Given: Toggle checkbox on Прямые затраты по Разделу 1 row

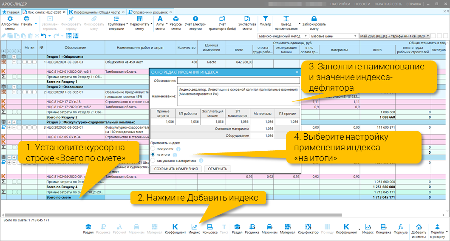Looking at the screenshot, I should click(x=14, y=77).
